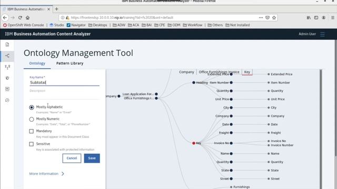Open the Desktops bookmark folder
The height and width of the screenshot is (189, 337).
[x=98, y=25]
